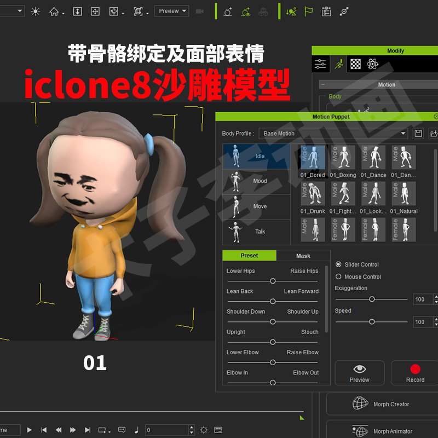Image resolution: width=438 pixels, height=438 pixels.
Task: Switch to the Preset tab
Action: point(249,255)
